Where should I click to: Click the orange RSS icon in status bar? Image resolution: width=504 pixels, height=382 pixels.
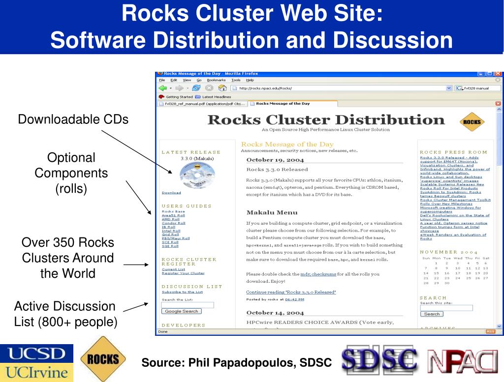pyautogui.click(x=490, y=331)
